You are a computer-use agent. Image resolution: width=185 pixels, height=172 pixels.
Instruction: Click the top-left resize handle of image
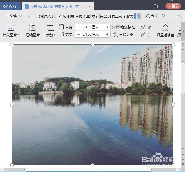pyautogui.click(x=12, y=45)
